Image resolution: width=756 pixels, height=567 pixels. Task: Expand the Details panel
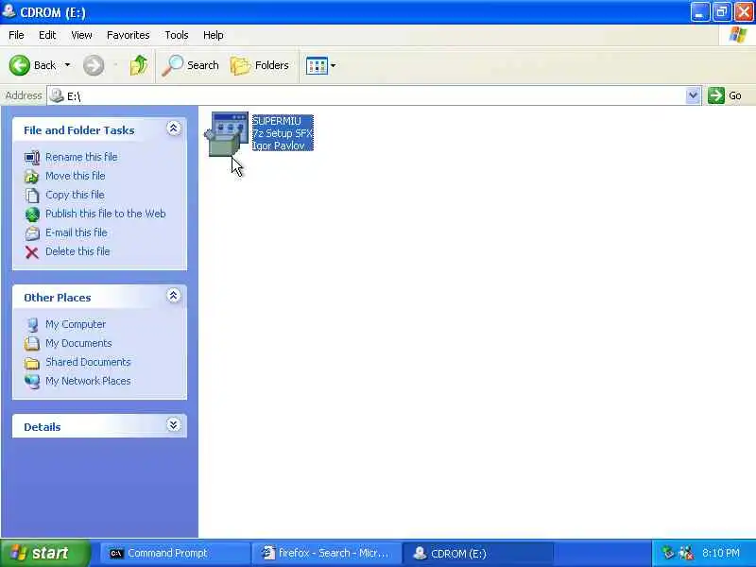[174, 424]
